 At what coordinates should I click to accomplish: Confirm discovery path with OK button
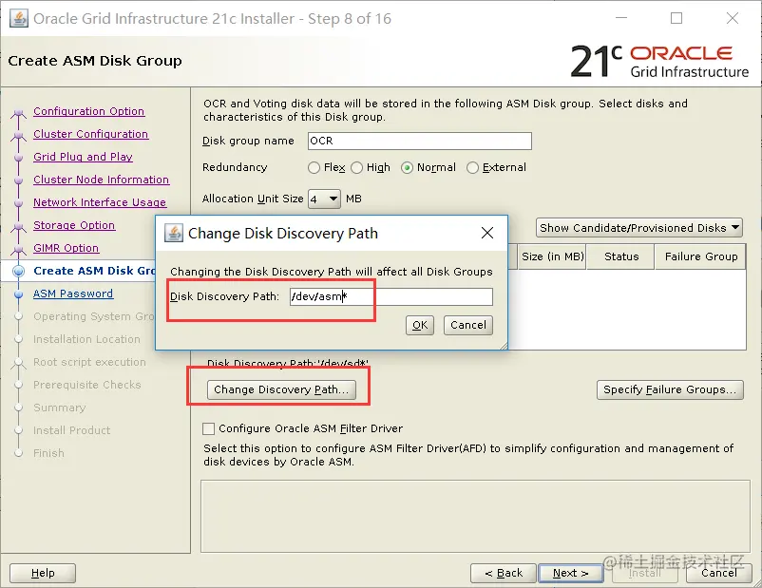pos(420,325)
